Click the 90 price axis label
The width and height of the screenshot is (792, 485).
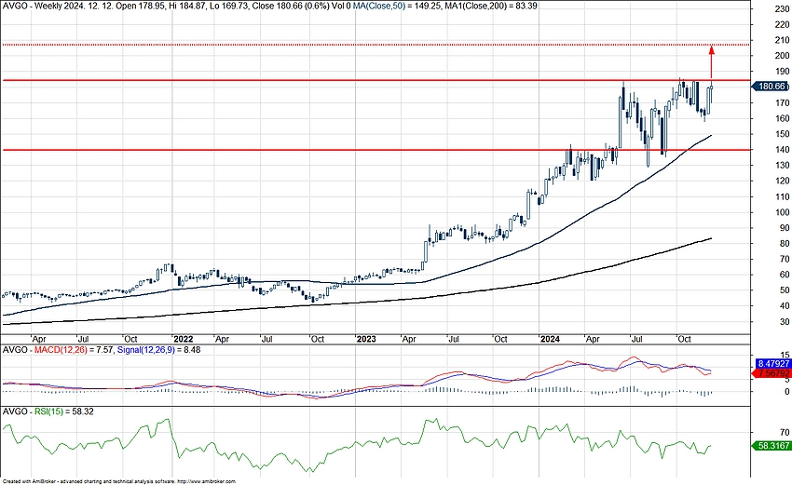click(785, 228)
